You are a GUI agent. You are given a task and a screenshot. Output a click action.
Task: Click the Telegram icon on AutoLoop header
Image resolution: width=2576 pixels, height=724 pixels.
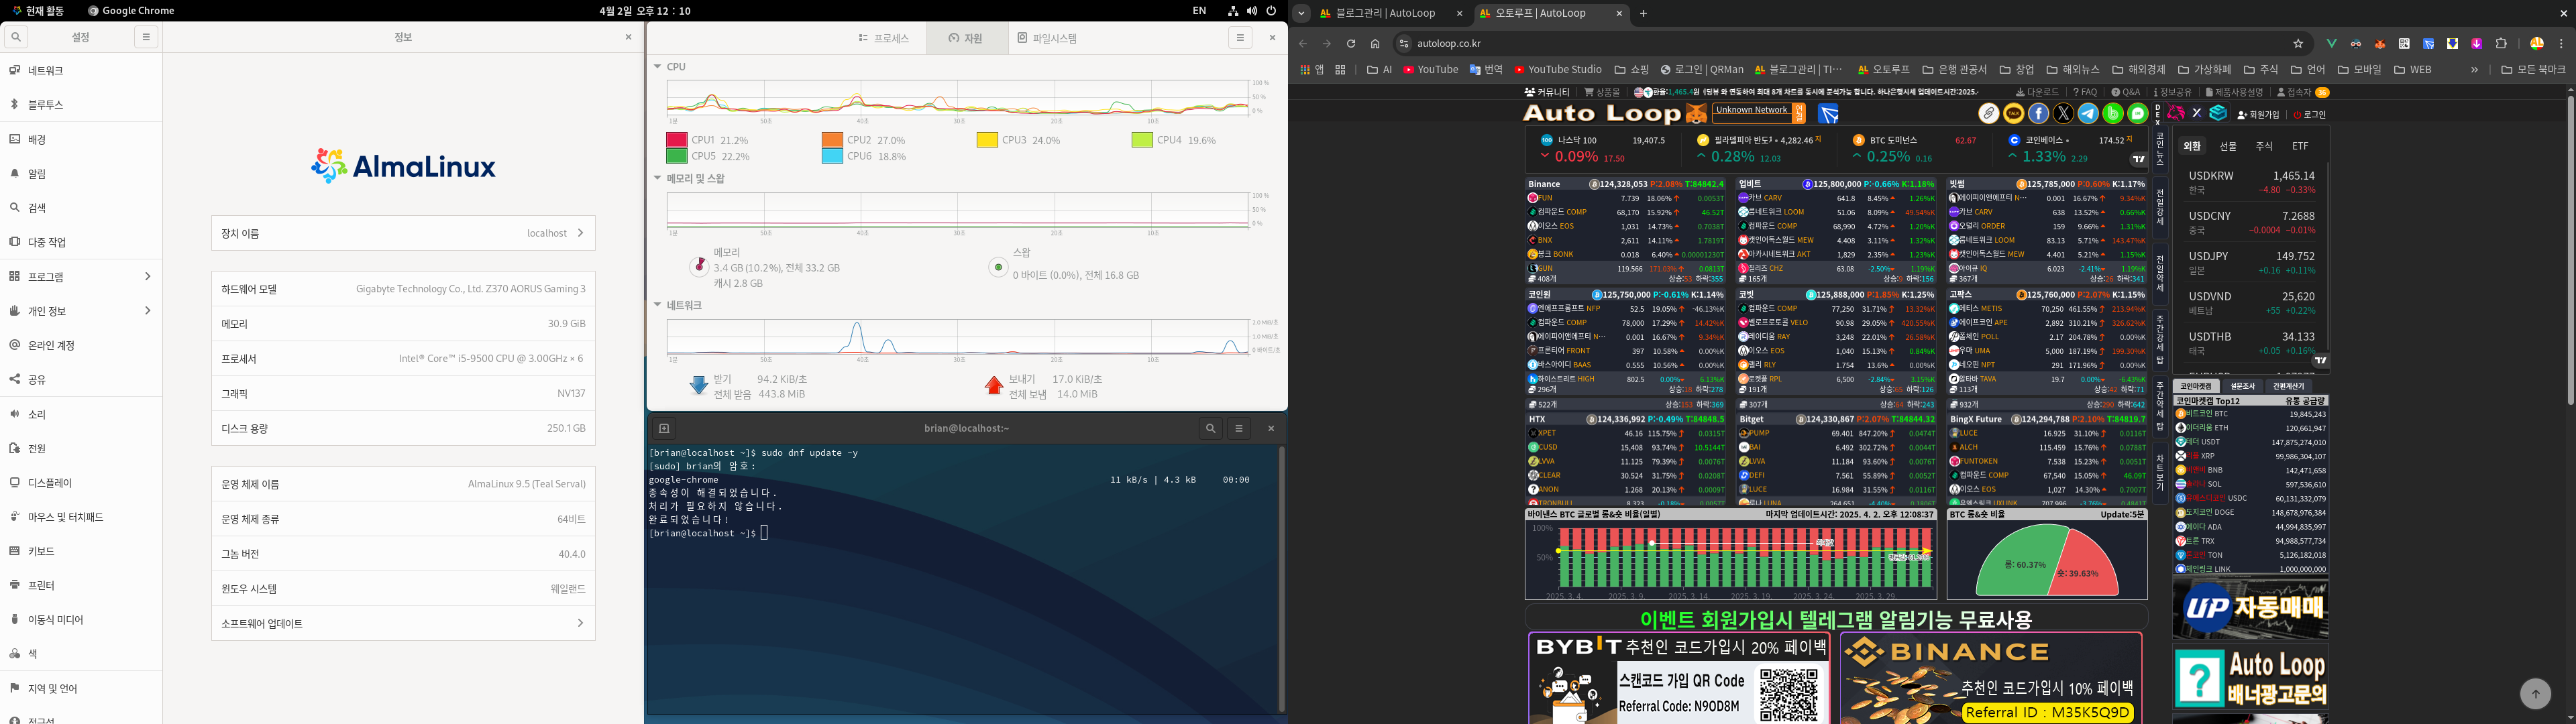click(2088, 114)
